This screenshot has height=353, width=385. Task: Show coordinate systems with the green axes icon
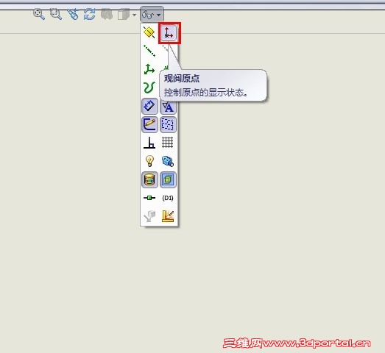(x=149, y=69)
